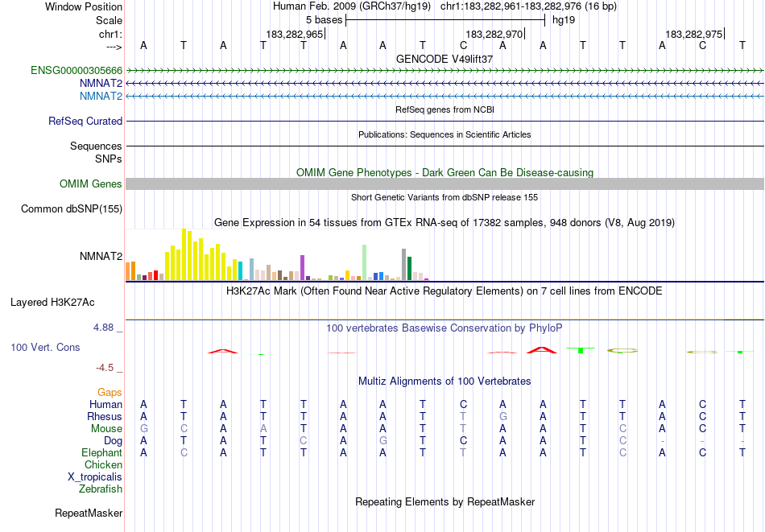Click the G base in Mouse row

pyautogui.click(x=143, y=429)
